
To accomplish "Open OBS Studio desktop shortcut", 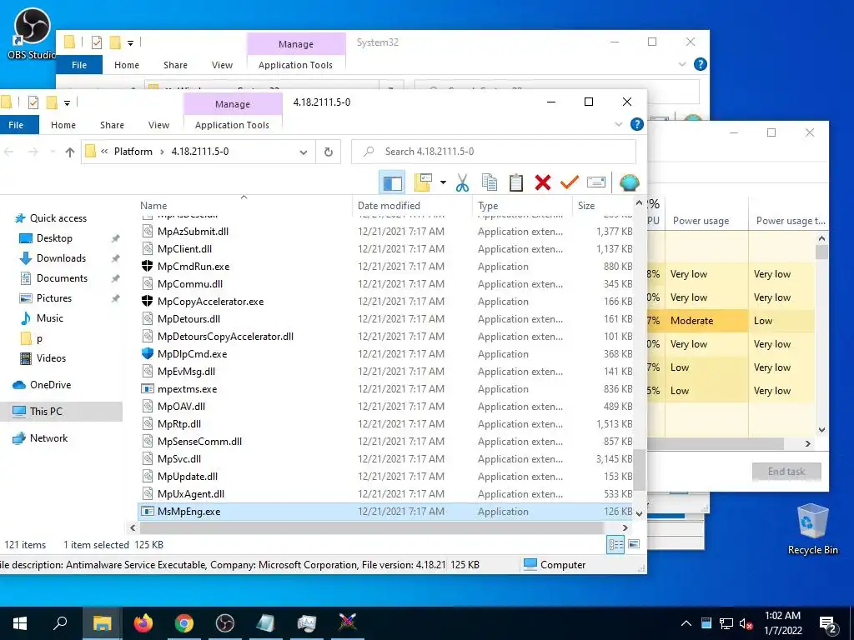I will pyautogui.click(x=31, y=34).
